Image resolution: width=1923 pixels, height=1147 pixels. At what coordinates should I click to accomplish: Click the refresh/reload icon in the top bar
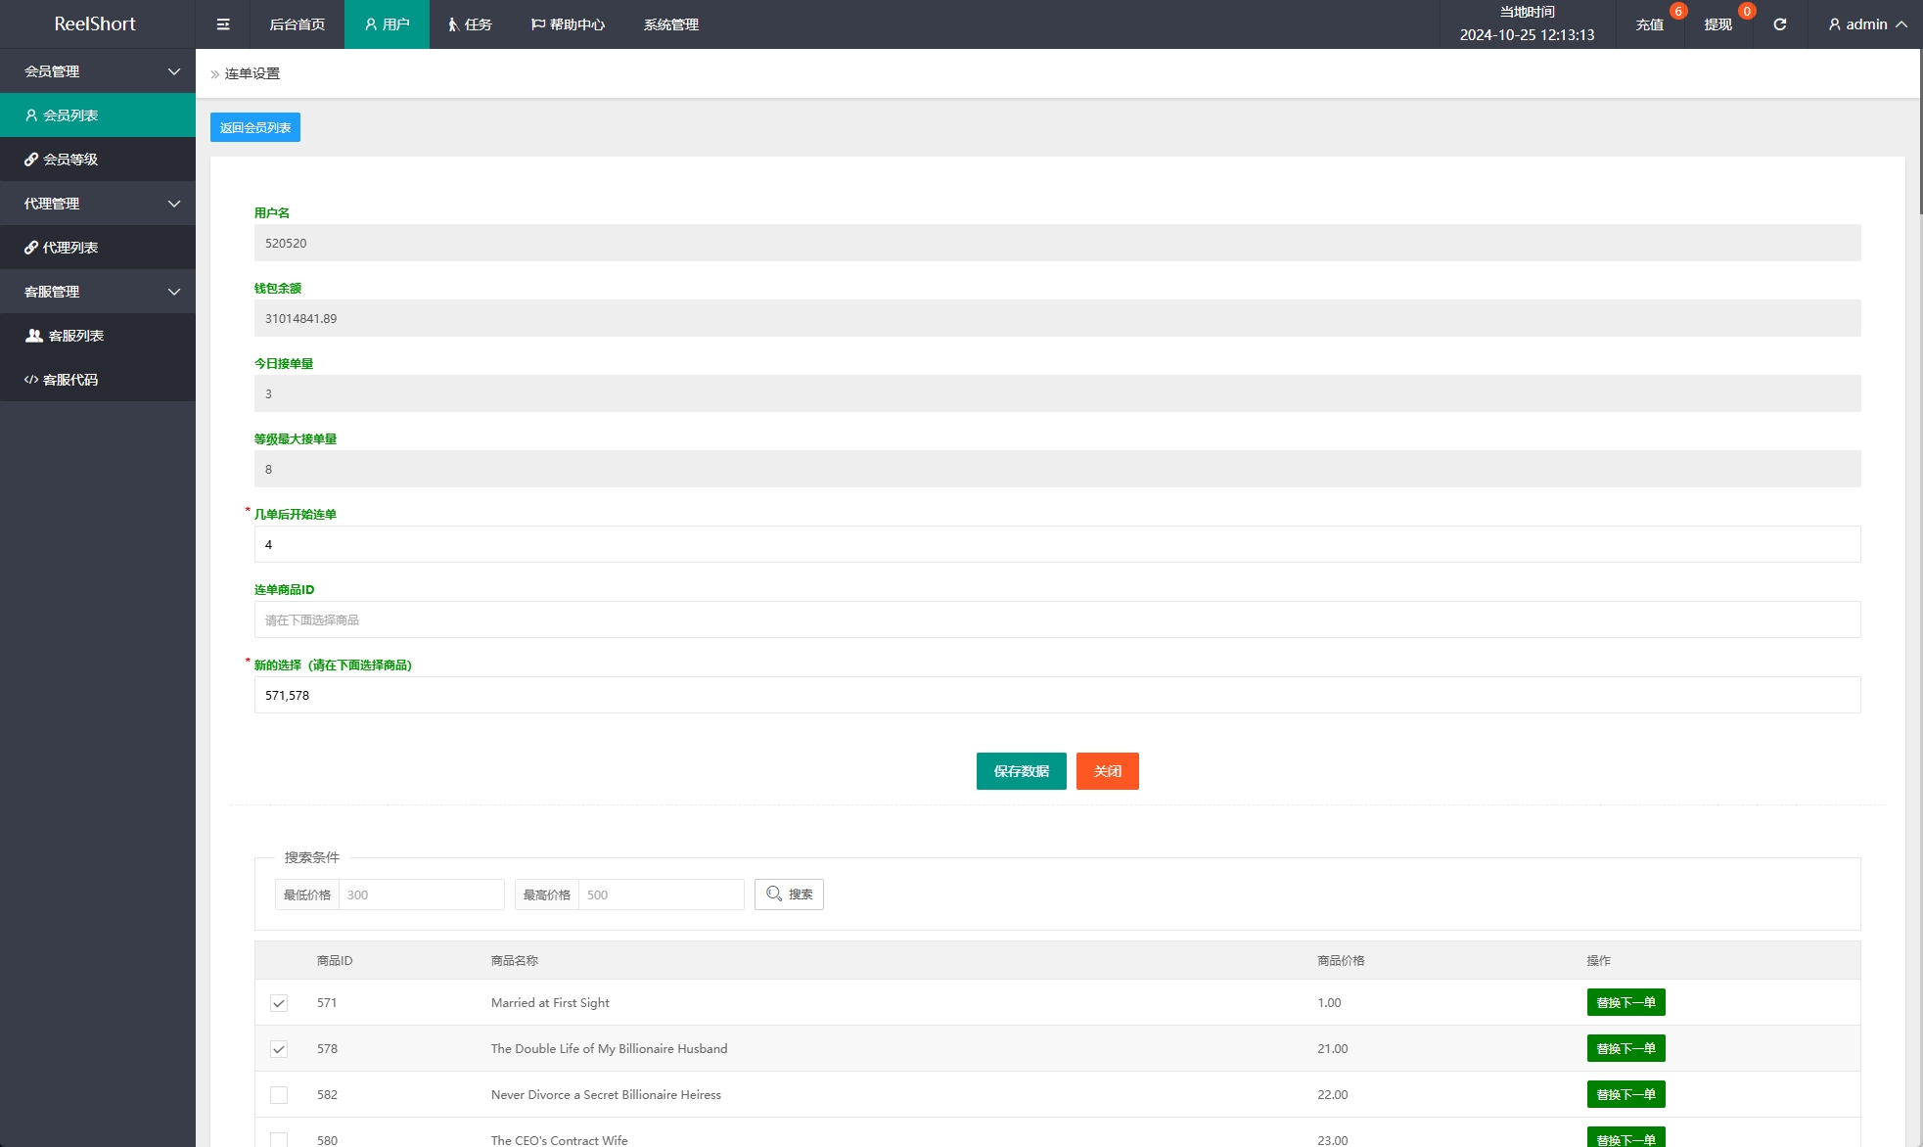(x=1782, y=24)
